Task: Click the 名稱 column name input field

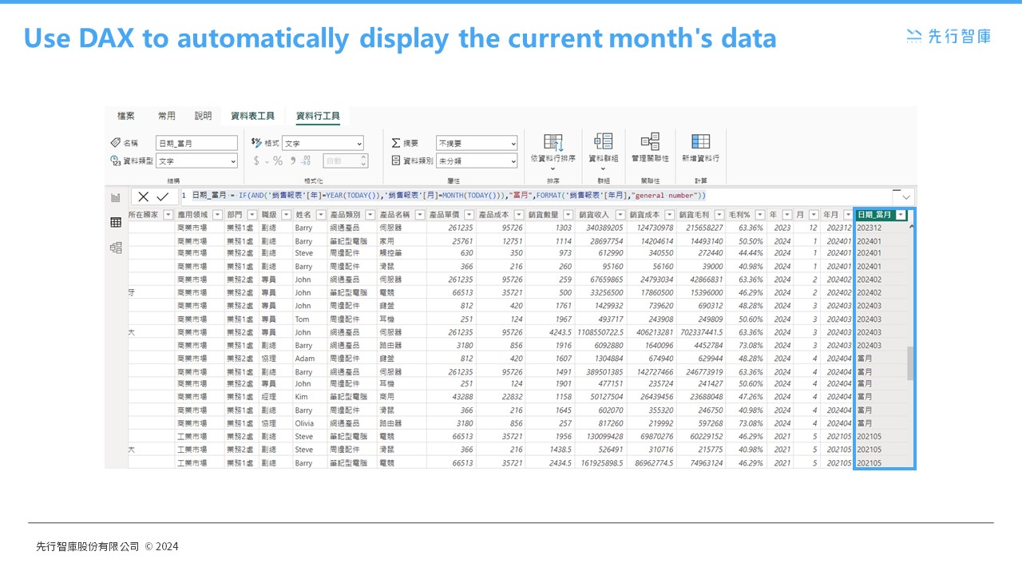Action: tap(196, 144)
